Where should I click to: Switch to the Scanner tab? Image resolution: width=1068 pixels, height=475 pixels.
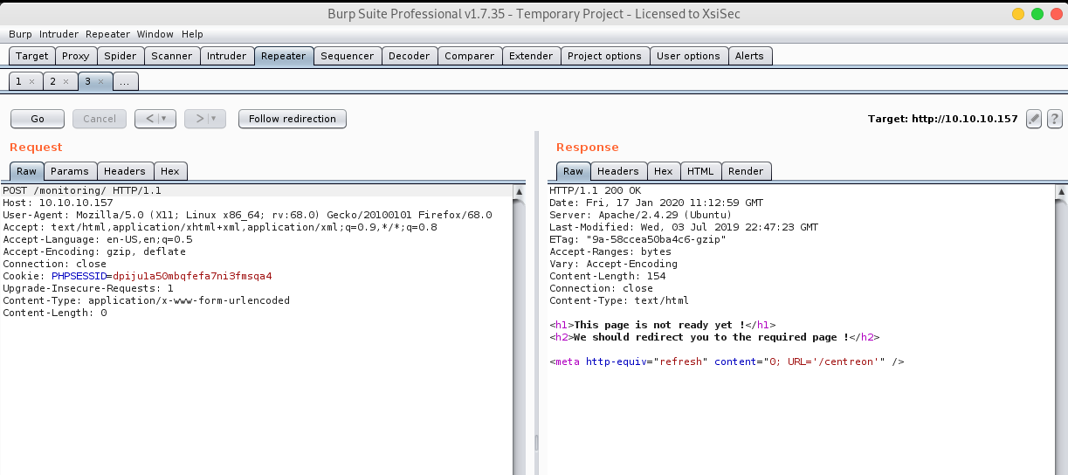coord(172,56)
